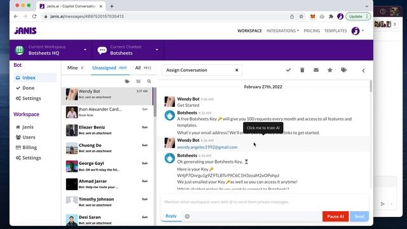The height and width of the screenshot is (229, 407).
Task: Mark conversation done with checkmark icon
Action: click(x=288, y=70)
